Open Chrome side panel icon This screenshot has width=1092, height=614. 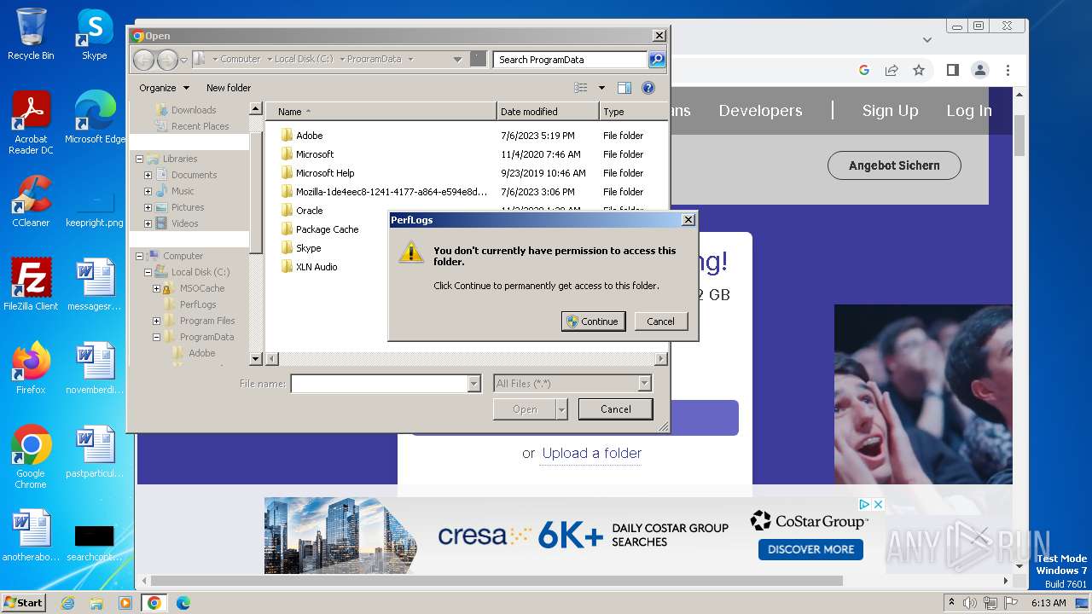click(x=953, y=70)
